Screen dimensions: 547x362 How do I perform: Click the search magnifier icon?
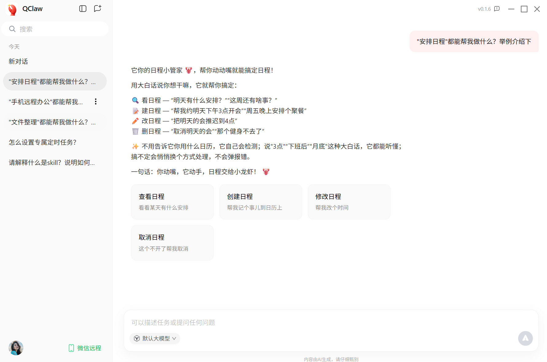(x=12, y=29)
